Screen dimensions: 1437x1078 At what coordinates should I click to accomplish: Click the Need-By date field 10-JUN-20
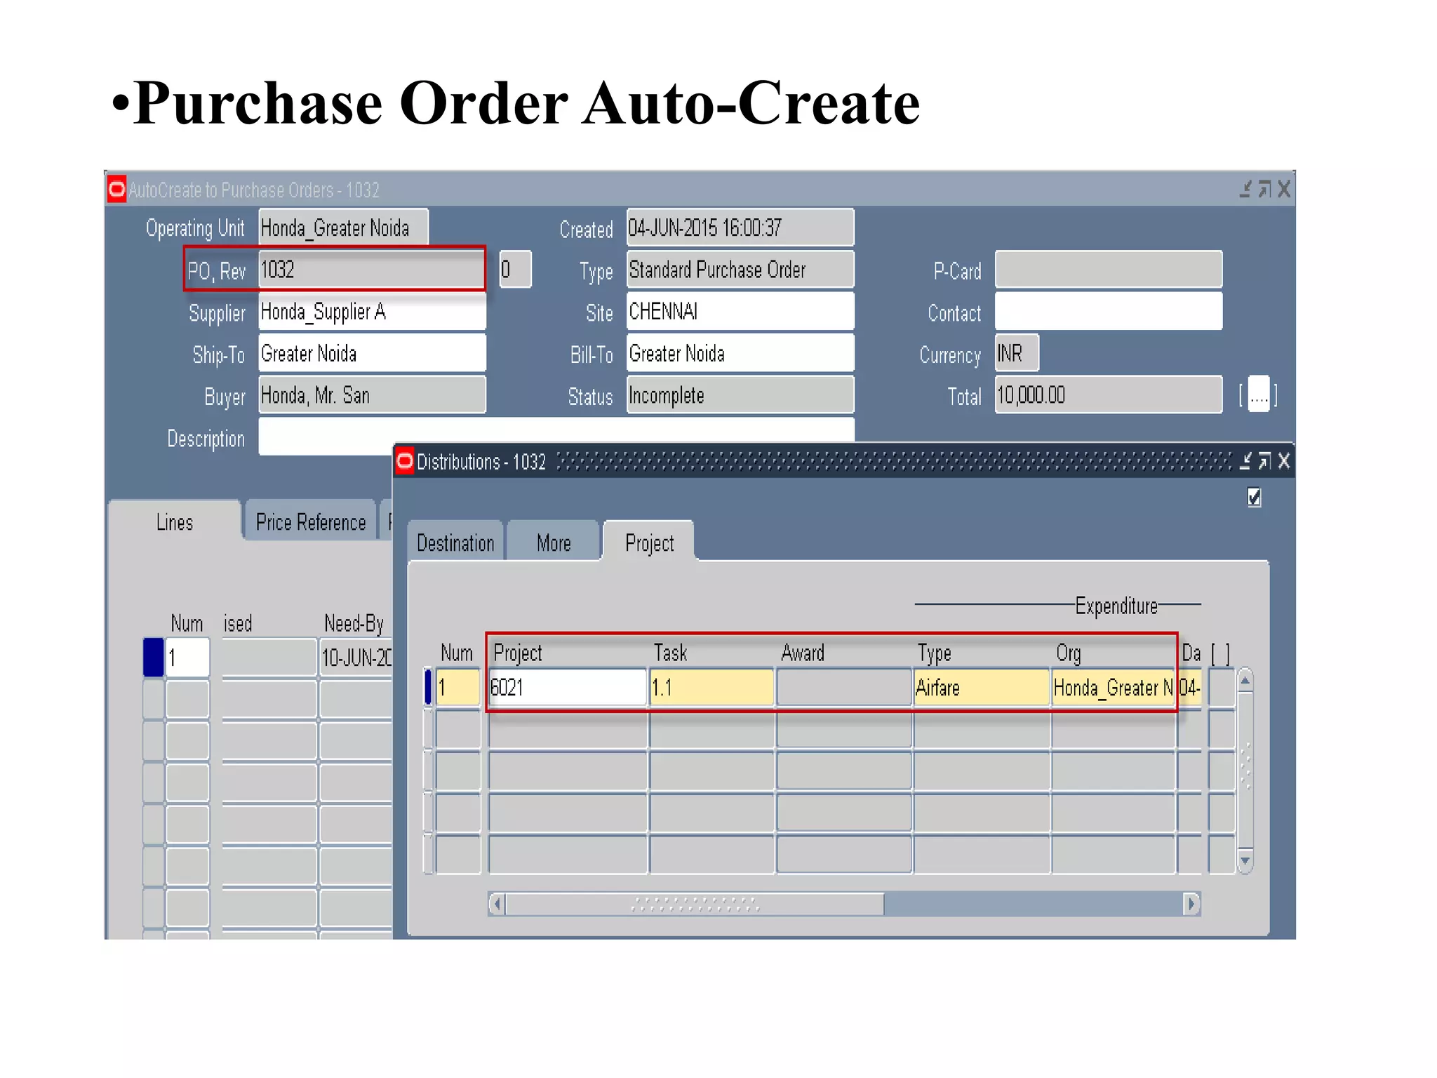[x=356, y=657]
